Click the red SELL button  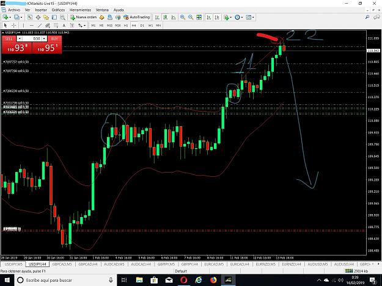(9, 38)
